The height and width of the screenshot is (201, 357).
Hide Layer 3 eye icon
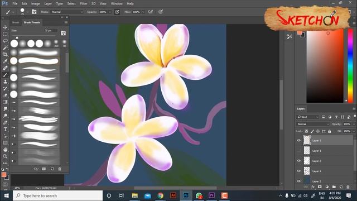[x=299, y=161]
